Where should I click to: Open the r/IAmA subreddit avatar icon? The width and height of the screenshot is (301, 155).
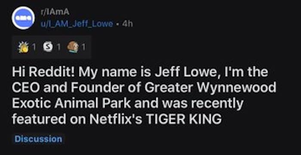point(23,18)
